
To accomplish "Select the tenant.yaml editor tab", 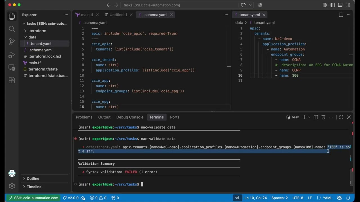I will (249, 15).
